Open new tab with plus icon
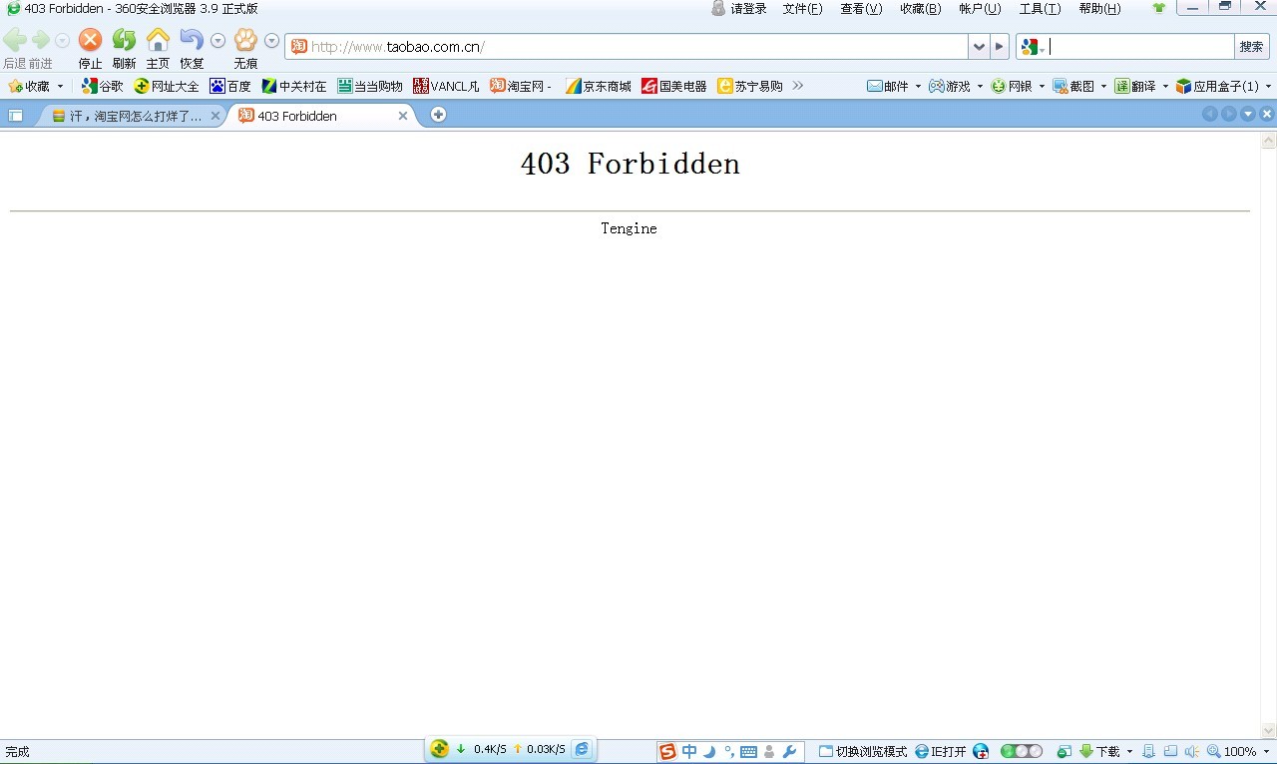 point(438,115)
